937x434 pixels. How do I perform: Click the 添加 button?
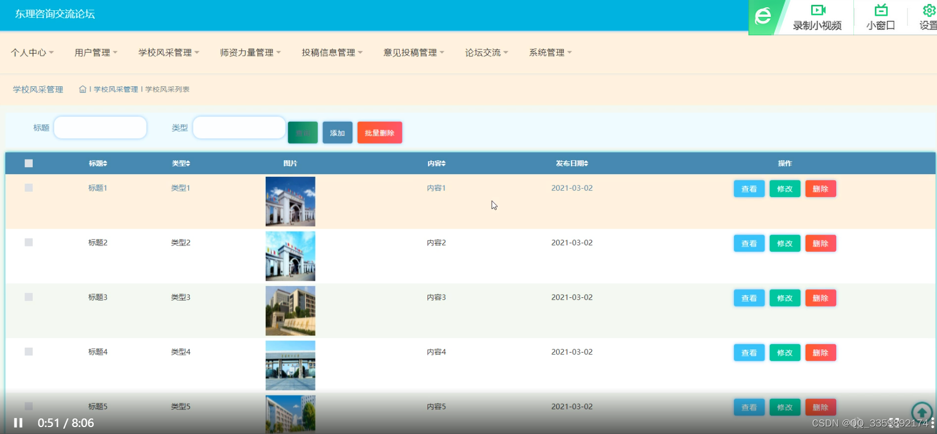coord(338,133)
